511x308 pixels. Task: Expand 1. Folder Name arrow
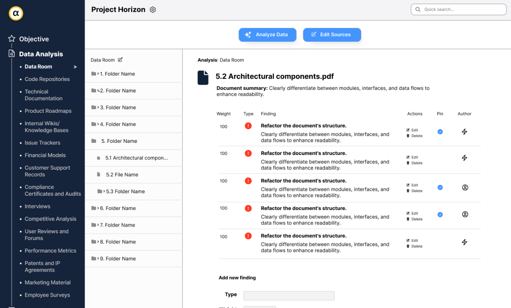98,74
